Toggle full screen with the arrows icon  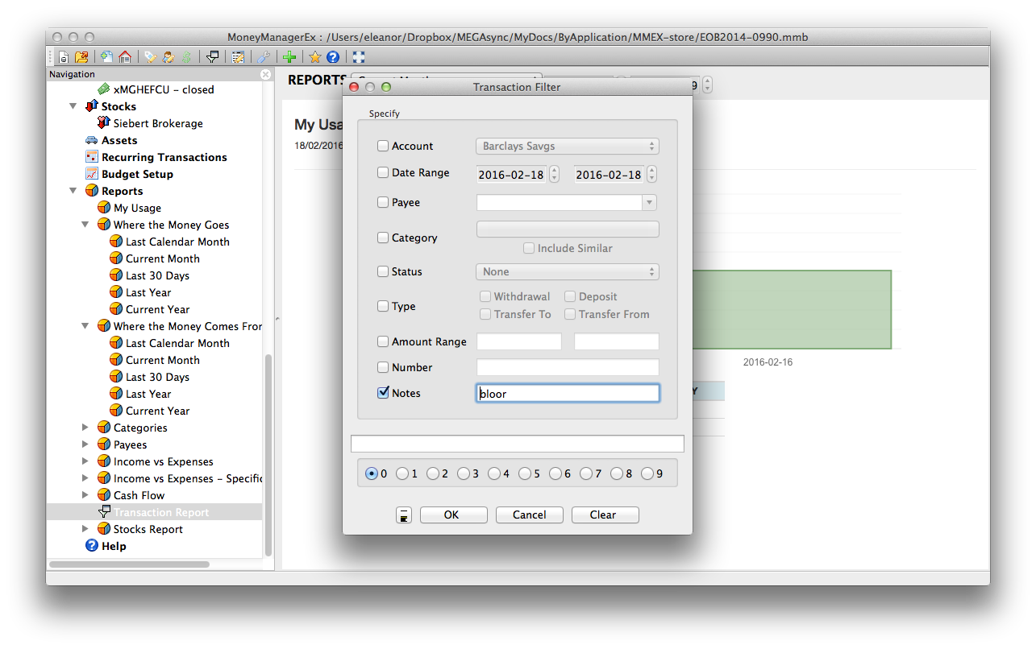coord(359,57)
